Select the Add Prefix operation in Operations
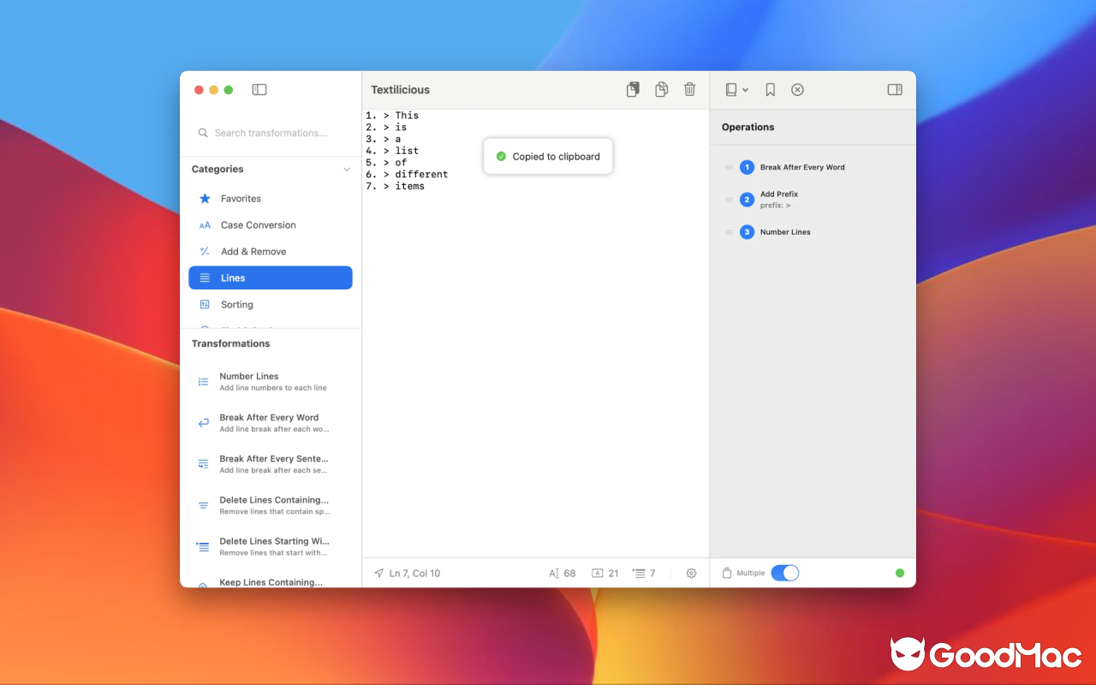The height and width of the screenshot is (685, 1096). (779, 199)
